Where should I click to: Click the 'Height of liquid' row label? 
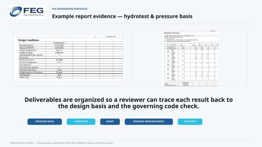point(27,53)
